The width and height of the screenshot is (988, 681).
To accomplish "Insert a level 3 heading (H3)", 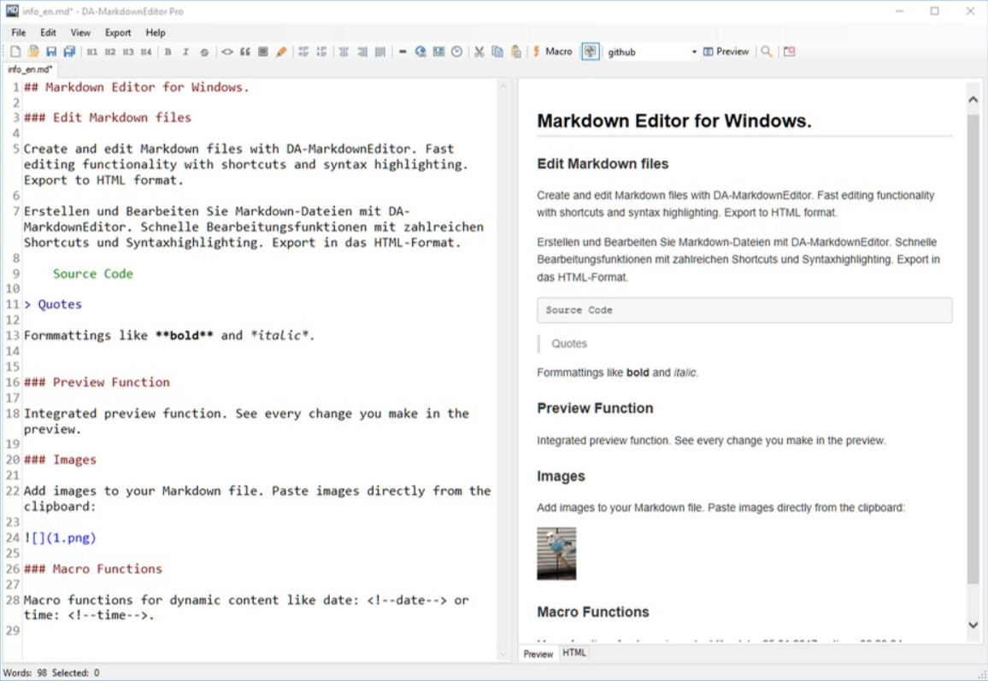I will tap(128, 51).
